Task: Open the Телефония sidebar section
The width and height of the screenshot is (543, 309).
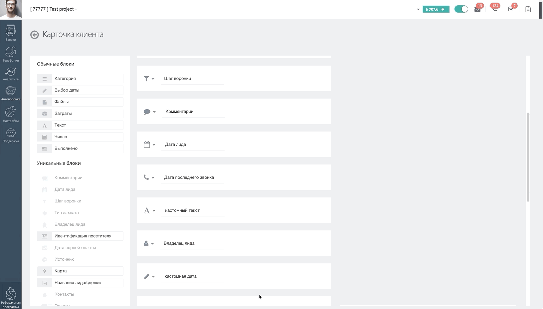Action: pos(11,54)
